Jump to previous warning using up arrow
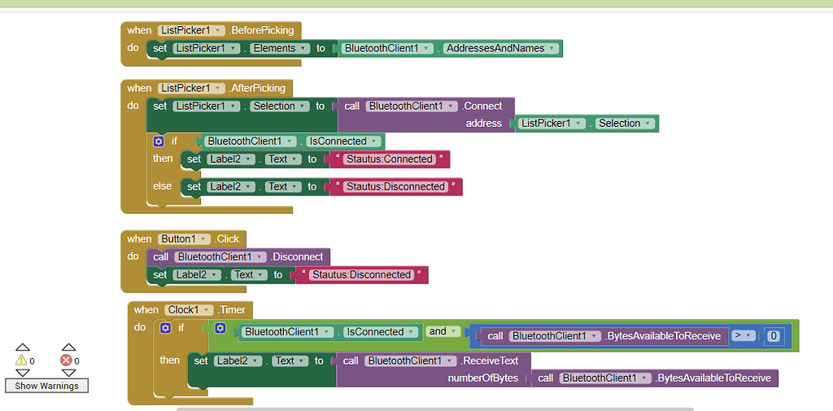The height and width of the screenshot is (411, 833). click(22, 348)
